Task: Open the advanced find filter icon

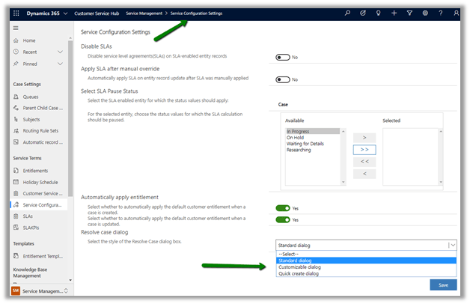Action: [409, 13]
